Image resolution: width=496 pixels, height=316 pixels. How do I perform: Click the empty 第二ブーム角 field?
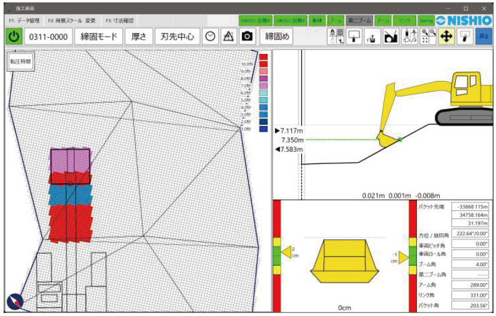(470, 275)
